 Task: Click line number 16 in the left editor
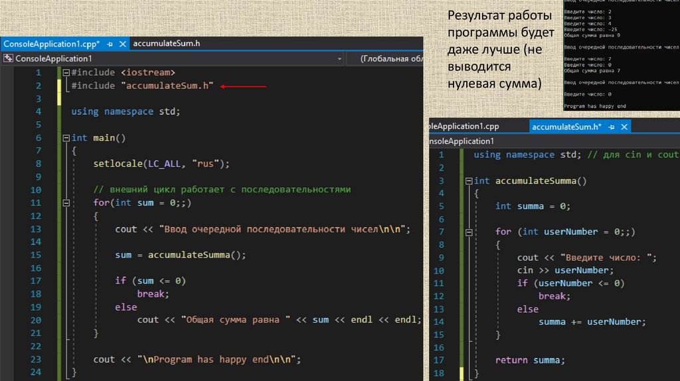point(36,267)
